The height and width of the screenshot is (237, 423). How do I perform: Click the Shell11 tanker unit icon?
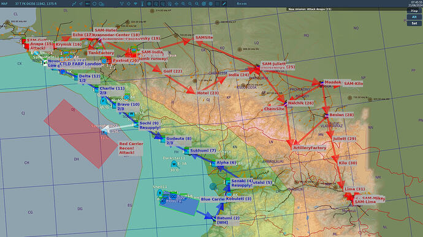160,193
